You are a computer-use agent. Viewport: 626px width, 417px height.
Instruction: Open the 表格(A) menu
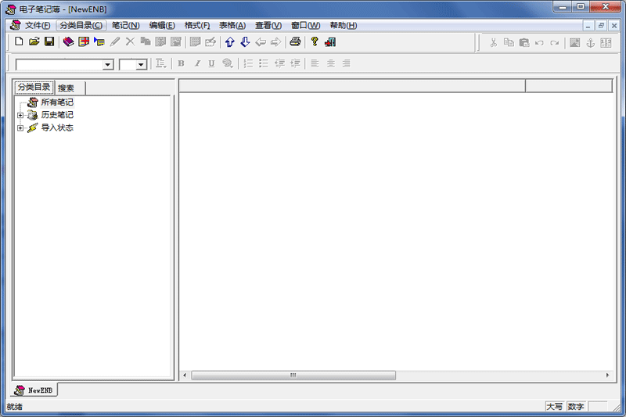pyautogui.click(x=232, y=26)
